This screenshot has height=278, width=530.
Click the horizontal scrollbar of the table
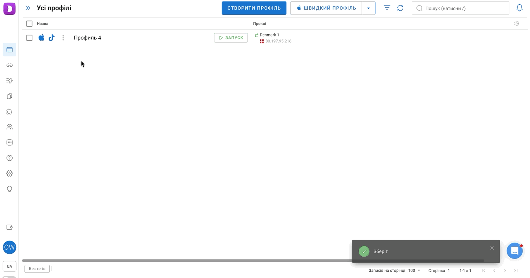[253, 261]
